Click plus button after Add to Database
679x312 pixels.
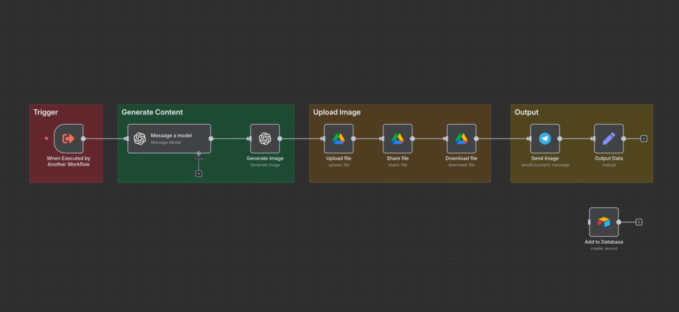click(639, 222)
